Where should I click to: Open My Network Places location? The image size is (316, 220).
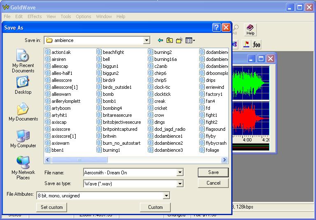pos(23,168)
